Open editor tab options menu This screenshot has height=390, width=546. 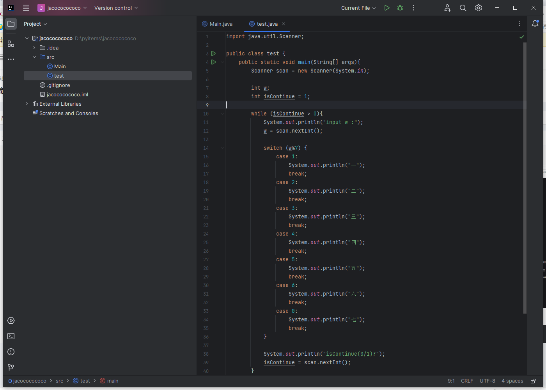[519, 24]
